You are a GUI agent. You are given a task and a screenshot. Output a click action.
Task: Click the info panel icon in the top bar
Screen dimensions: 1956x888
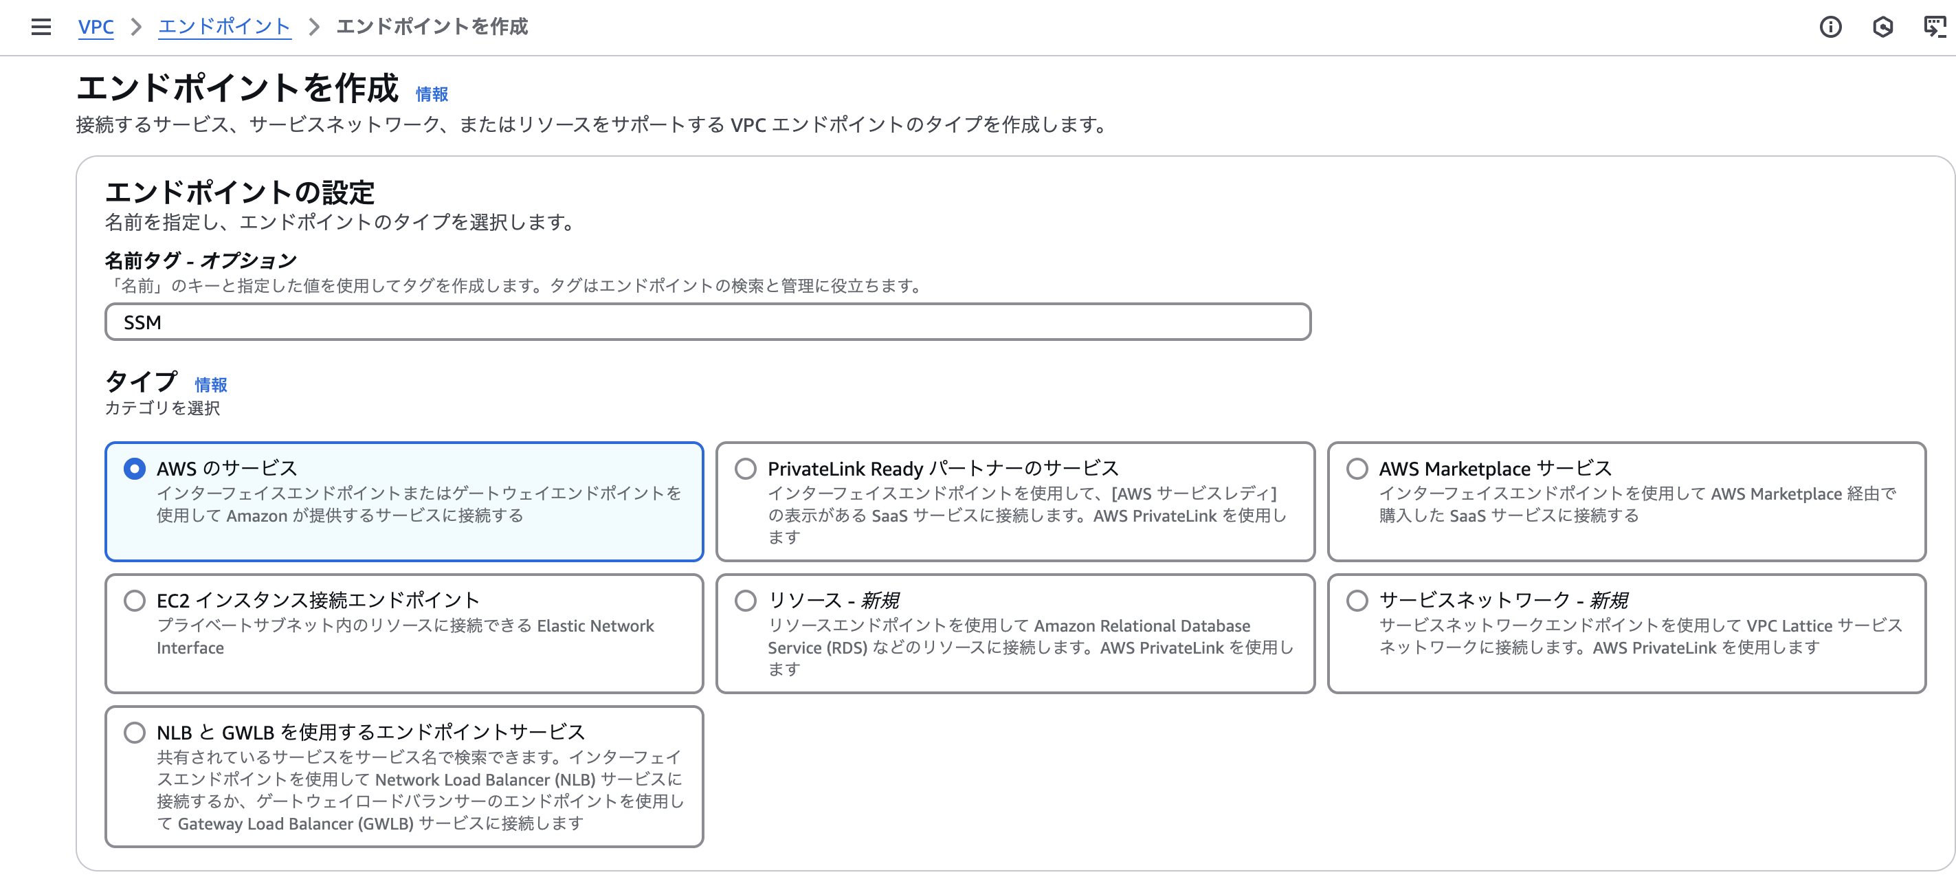1831,27
